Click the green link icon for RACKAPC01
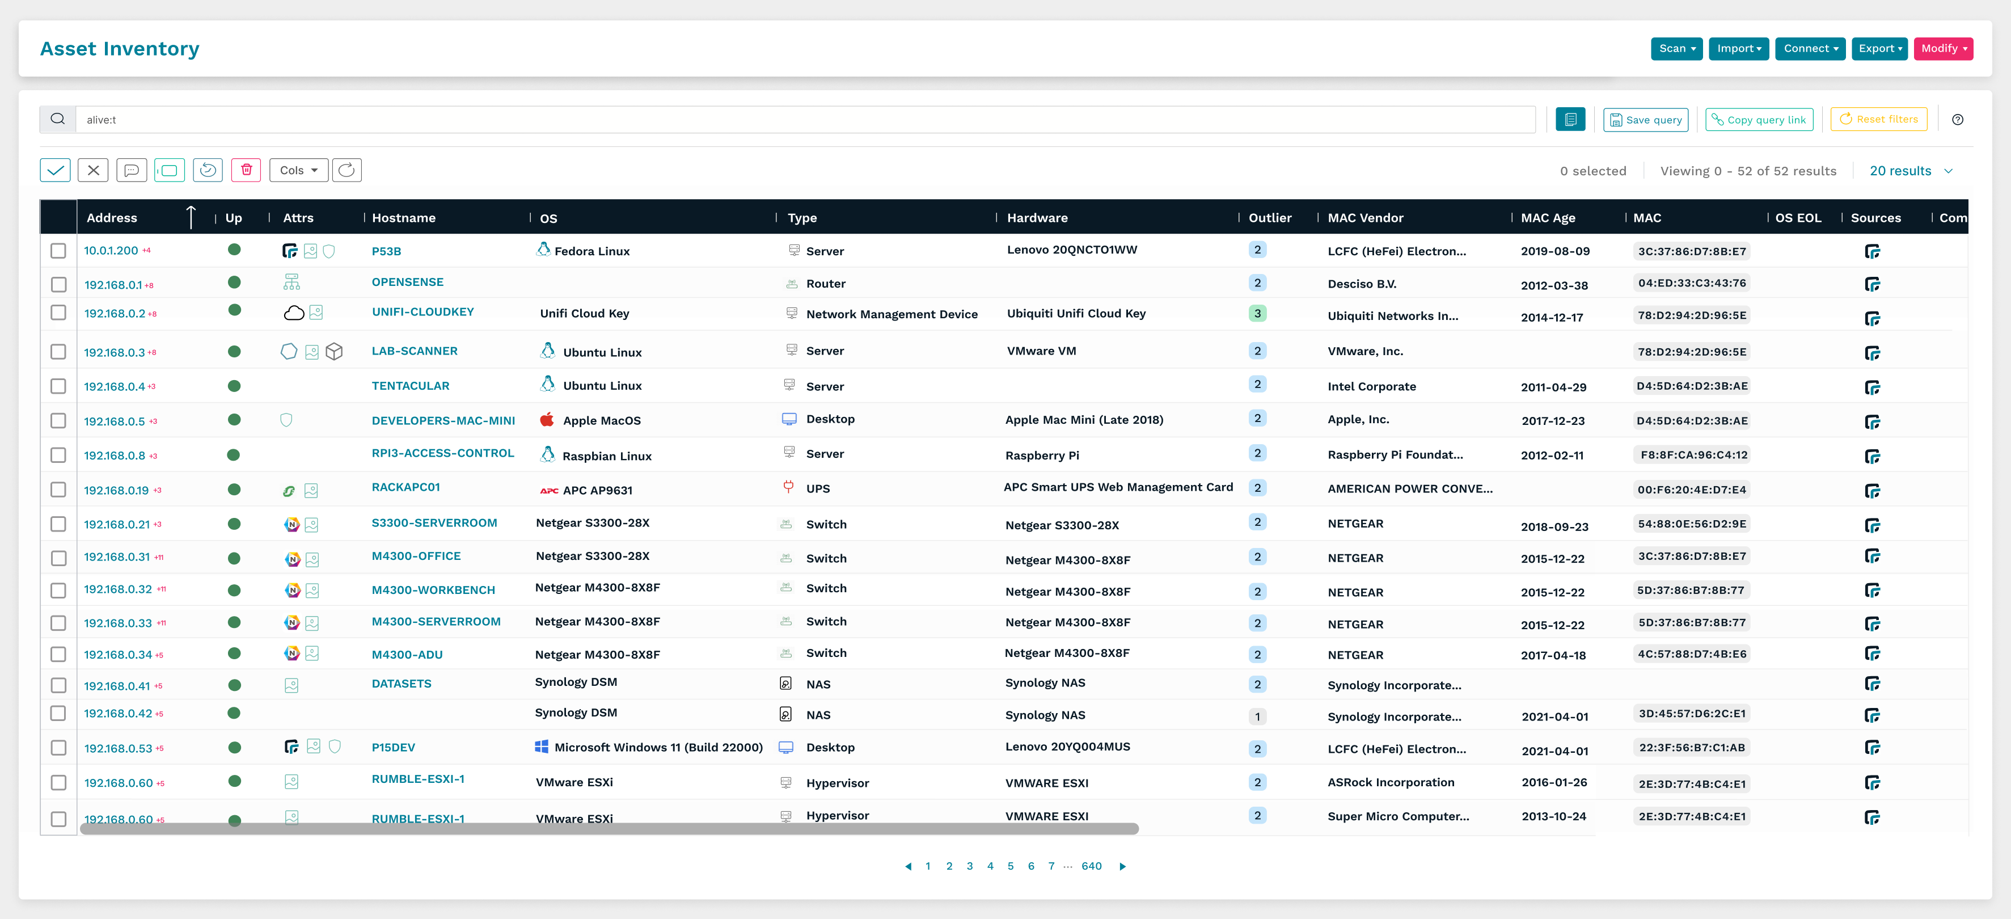This screenshot has width=2011, height=919. click(x=289, y=491)
